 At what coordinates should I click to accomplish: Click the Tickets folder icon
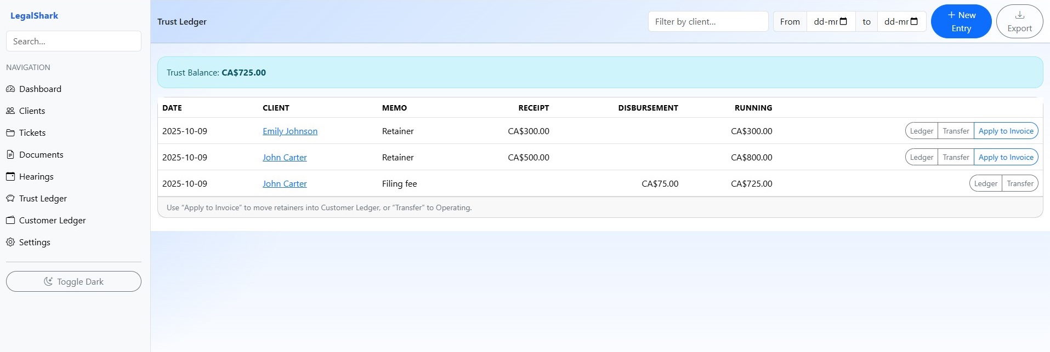pos(10,132)
